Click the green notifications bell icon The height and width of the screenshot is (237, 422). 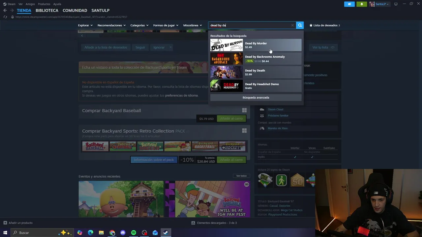[x=361, y=4]
